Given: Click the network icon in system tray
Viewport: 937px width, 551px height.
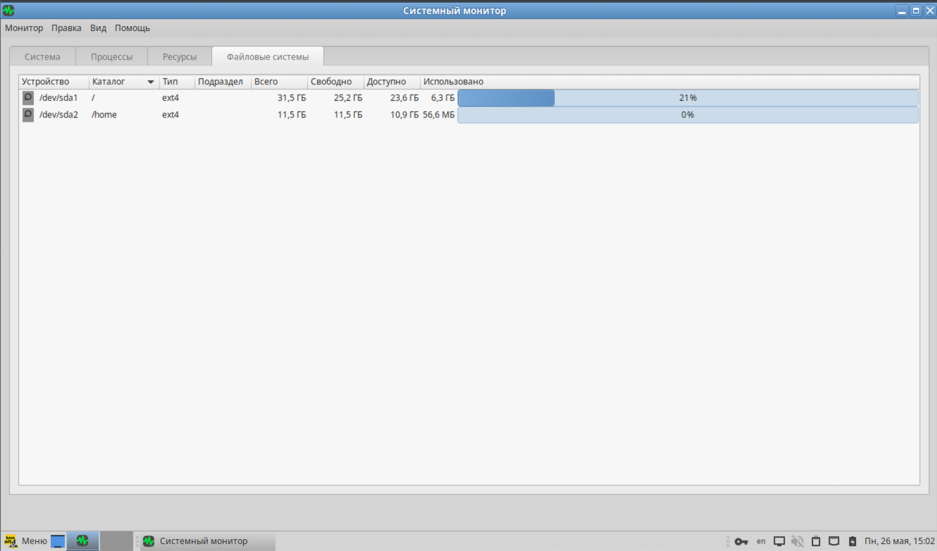Looking at the screenshot, I should [834, 541].
